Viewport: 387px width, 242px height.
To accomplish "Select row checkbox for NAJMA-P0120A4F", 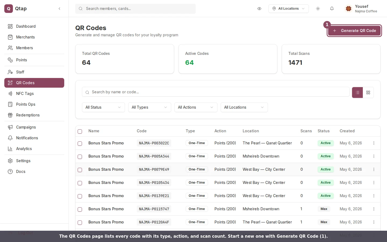I will pos(80,222).
